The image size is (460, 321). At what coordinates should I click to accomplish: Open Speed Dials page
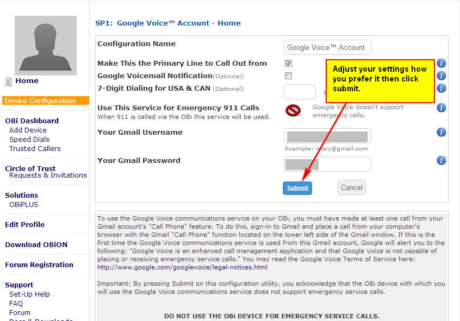pyautogui.click(x=29, y=139)
